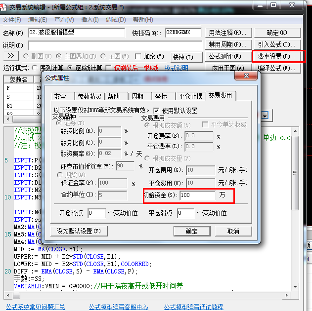
Task: Select the 主图(M) radio option
Action: (103, 56)
